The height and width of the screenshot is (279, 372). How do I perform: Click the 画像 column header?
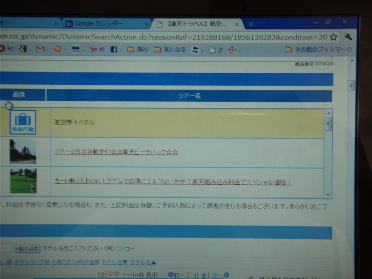pos(19,95)
